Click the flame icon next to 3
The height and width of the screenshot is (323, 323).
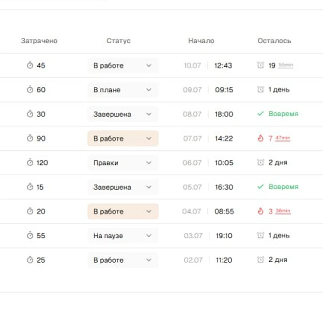click(260, 211)
